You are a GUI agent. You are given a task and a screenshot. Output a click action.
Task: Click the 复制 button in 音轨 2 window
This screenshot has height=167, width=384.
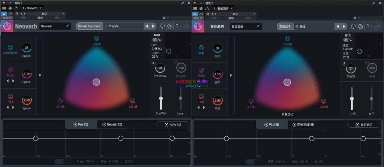point(40,18)
